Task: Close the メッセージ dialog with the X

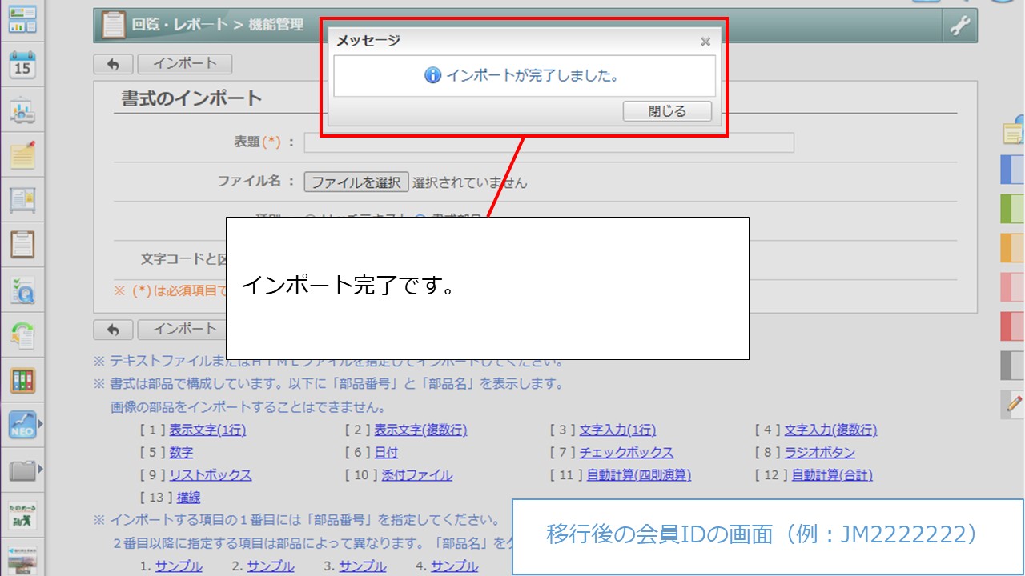Action: tap(705, 42)
